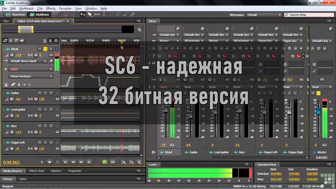
Task: Stop playback with the Stop button
Action: [x=42, y=162]
